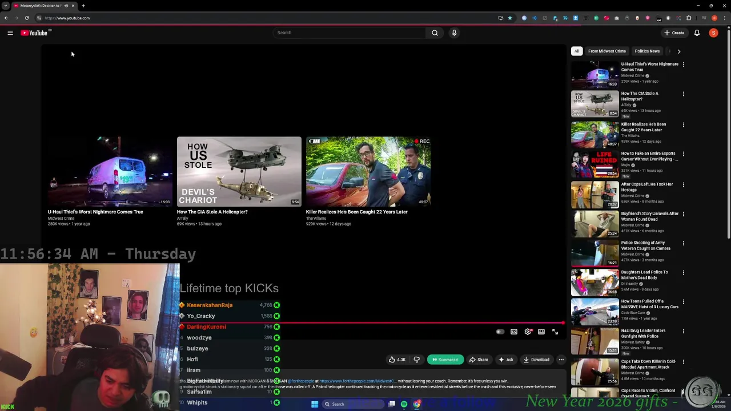Viewport: 731px width, 411px height.
Task: Play Killer Realizes He's Been Caught end screen thumbnail
Action: pos(368,171)
